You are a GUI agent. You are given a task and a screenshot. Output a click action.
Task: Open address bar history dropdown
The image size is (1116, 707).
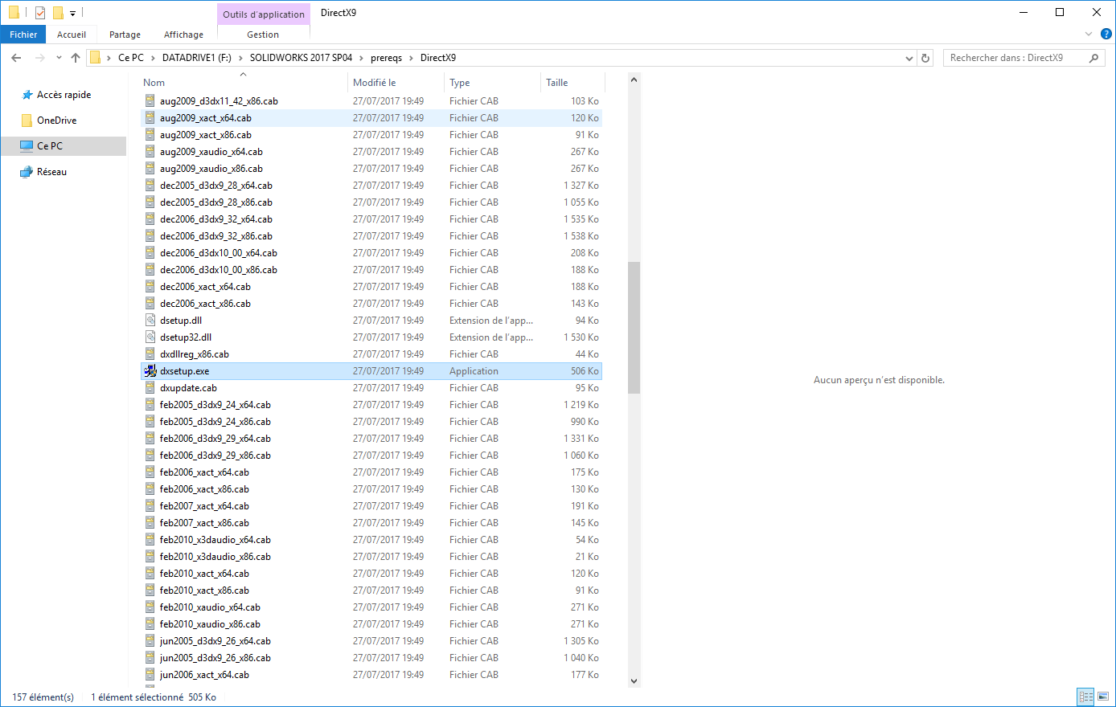point(909,58)
